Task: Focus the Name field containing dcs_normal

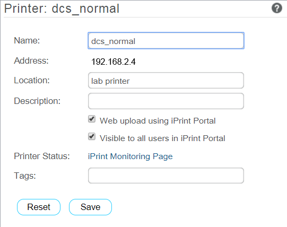Action: coord(166,41)
